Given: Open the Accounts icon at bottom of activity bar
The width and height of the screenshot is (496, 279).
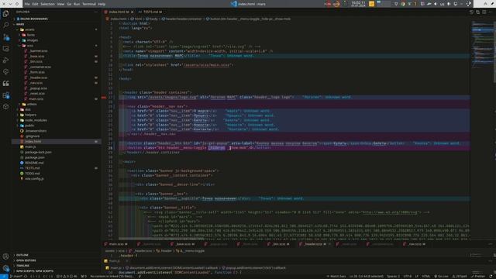Looking at the screenshot, I should click(5, 257).
